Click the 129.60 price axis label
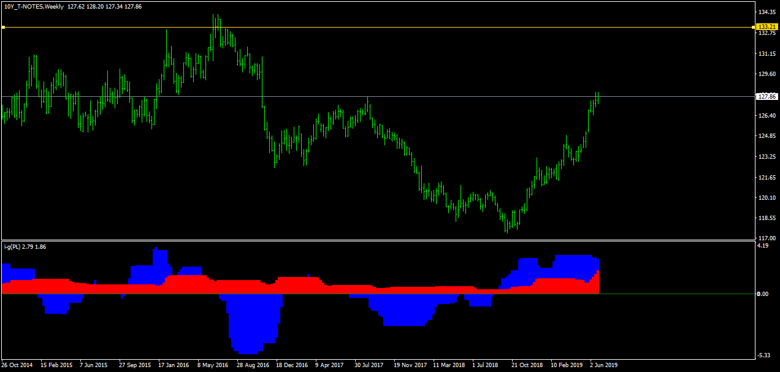Image resolution: width=780 pixels, height=372 pixels. tap(767, 74)
